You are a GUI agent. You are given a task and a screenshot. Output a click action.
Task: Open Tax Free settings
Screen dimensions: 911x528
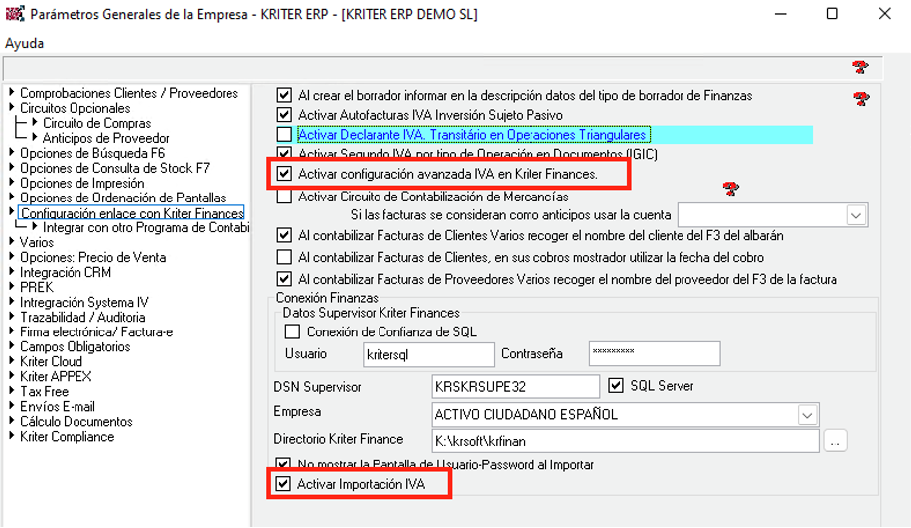44,392
